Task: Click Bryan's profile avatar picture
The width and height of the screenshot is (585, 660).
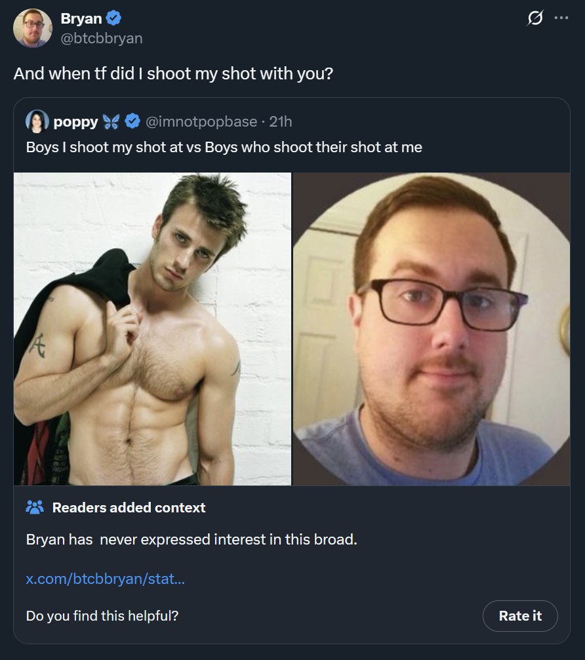Action: pos(32,28)
